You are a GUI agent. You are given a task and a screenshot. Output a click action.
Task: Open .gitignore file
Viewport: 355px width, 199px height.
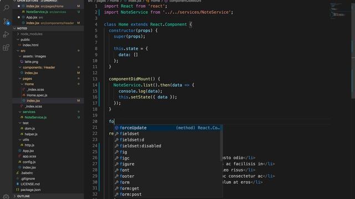click(28, 179)
